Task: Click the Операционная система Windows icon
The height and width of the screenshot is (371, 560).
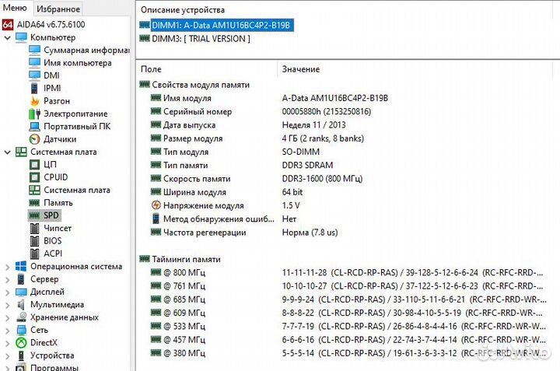Action: tap(21, 266)
